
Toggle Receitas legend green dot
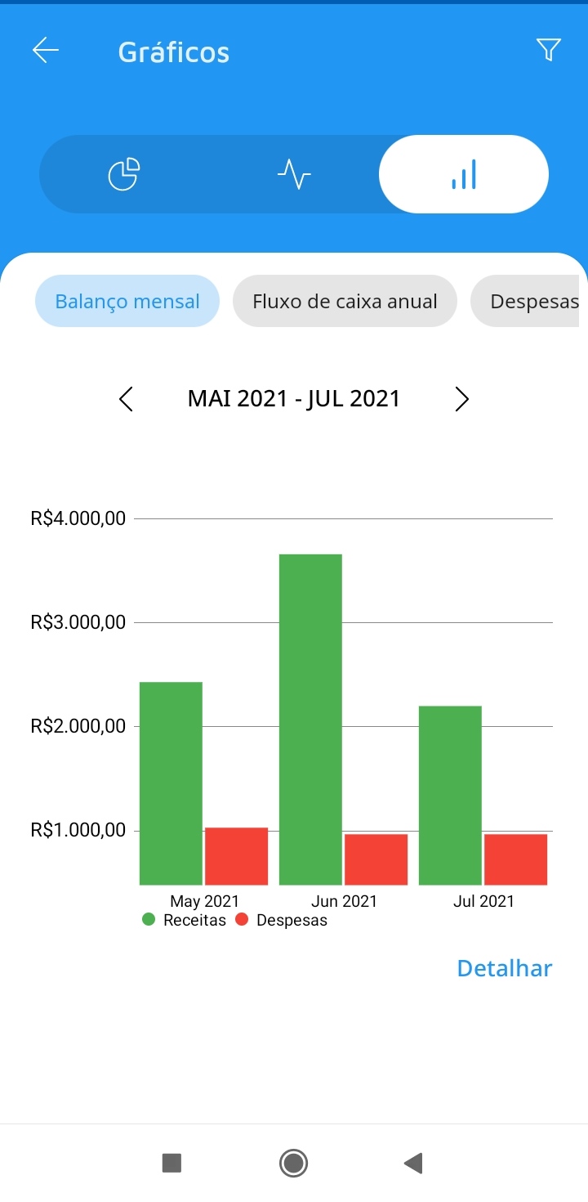[x=149, y=919]
